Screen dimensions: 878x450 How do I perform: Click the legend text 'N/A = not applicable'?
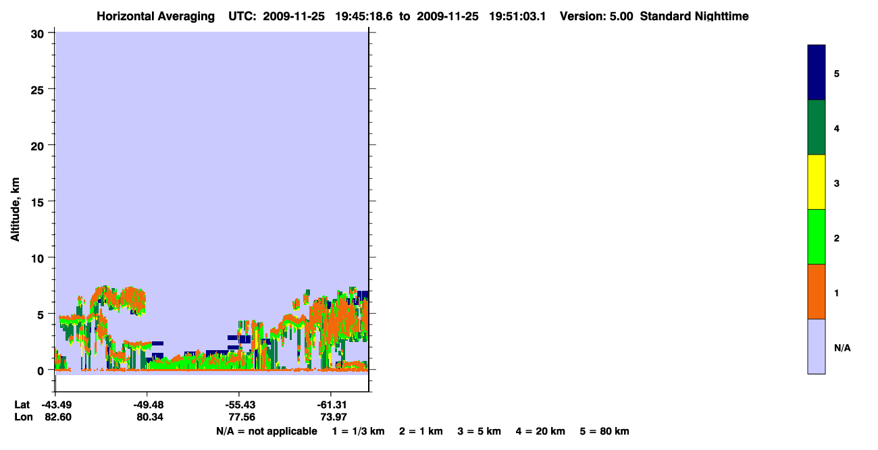click(266, 431)
